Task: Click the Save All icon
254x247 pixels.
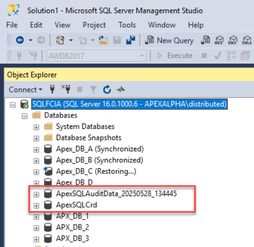Action: 130,40
